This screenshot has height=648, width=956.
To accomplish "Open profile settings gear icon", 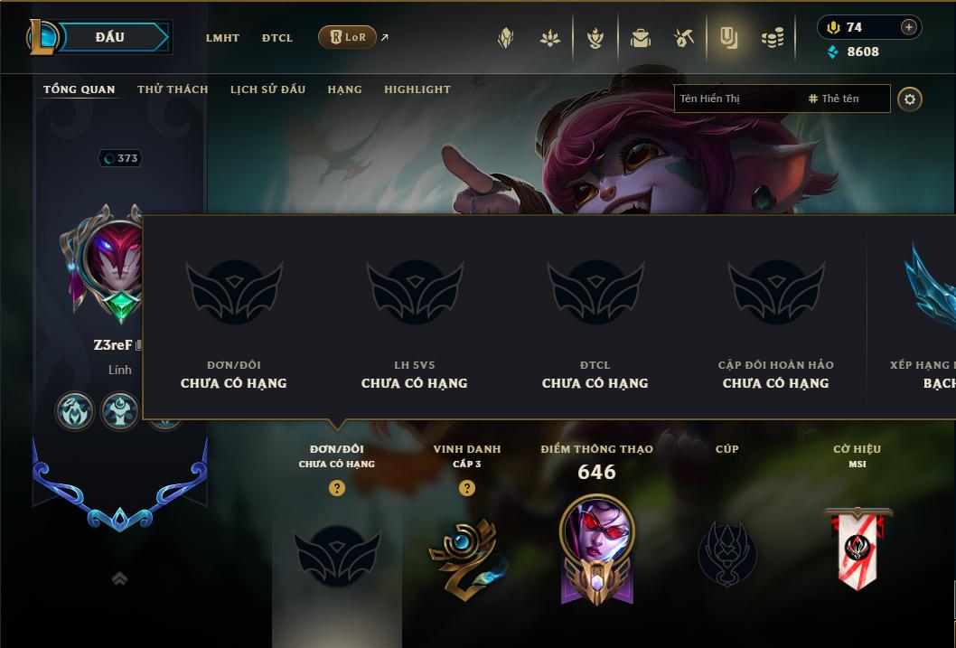I will pyautogui.click(x=910, y=99).
